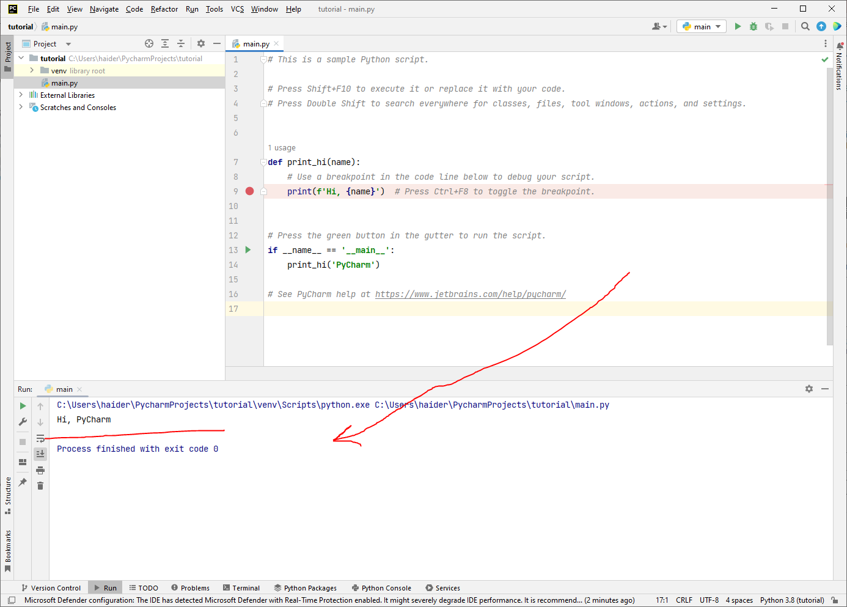
Task: Hide the Run tool window
Action: pyautogui.click(x=825, y=389)
